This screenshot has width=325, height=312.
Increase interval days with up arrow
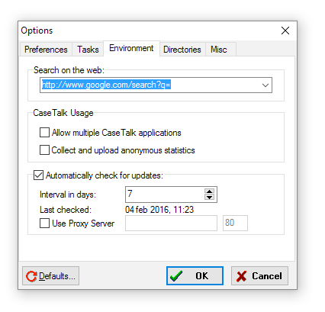209,191
